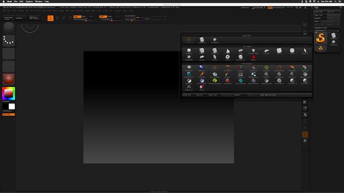Toggle the orange Mrgb mode button
This screenshot has width=344, height=193.
click(x=77, y=17)
